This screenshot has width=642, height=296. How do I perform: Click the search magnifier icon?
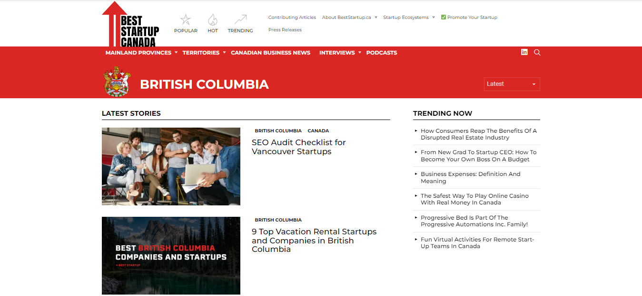[537, 52]
